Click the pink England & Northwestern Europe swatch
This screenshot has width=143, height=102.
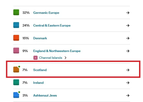(x=16, y=50)
